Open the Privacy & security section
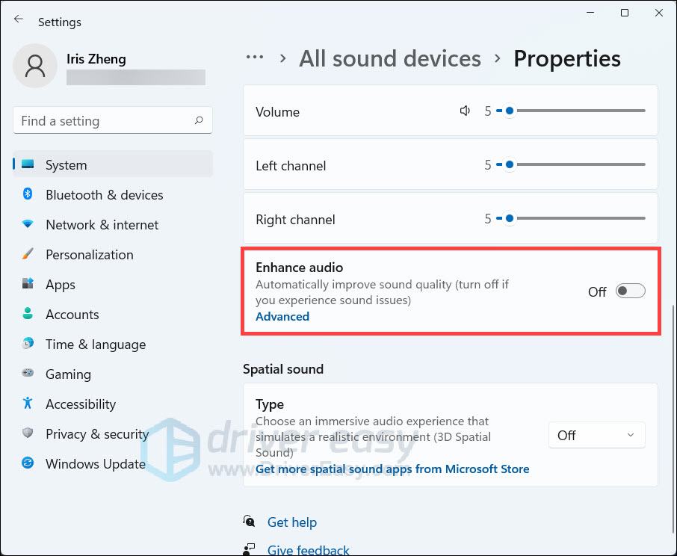Viewport: 677px width, 556px height. (x=97, y=433)
